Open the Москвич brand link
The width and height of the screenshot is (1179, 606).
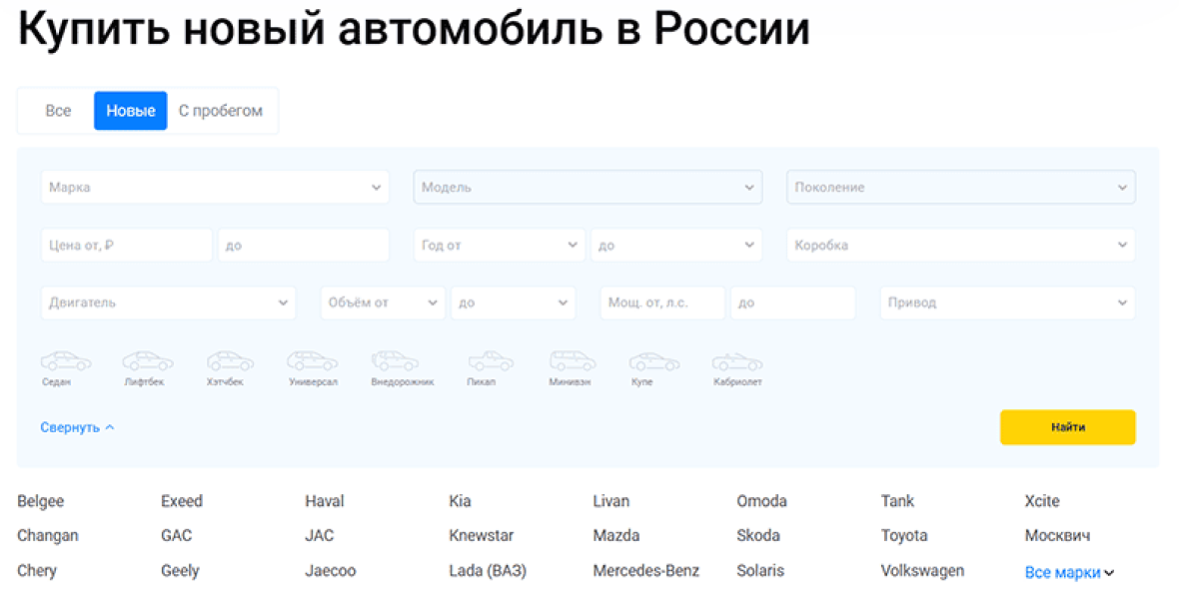[x=1057, y=536]
